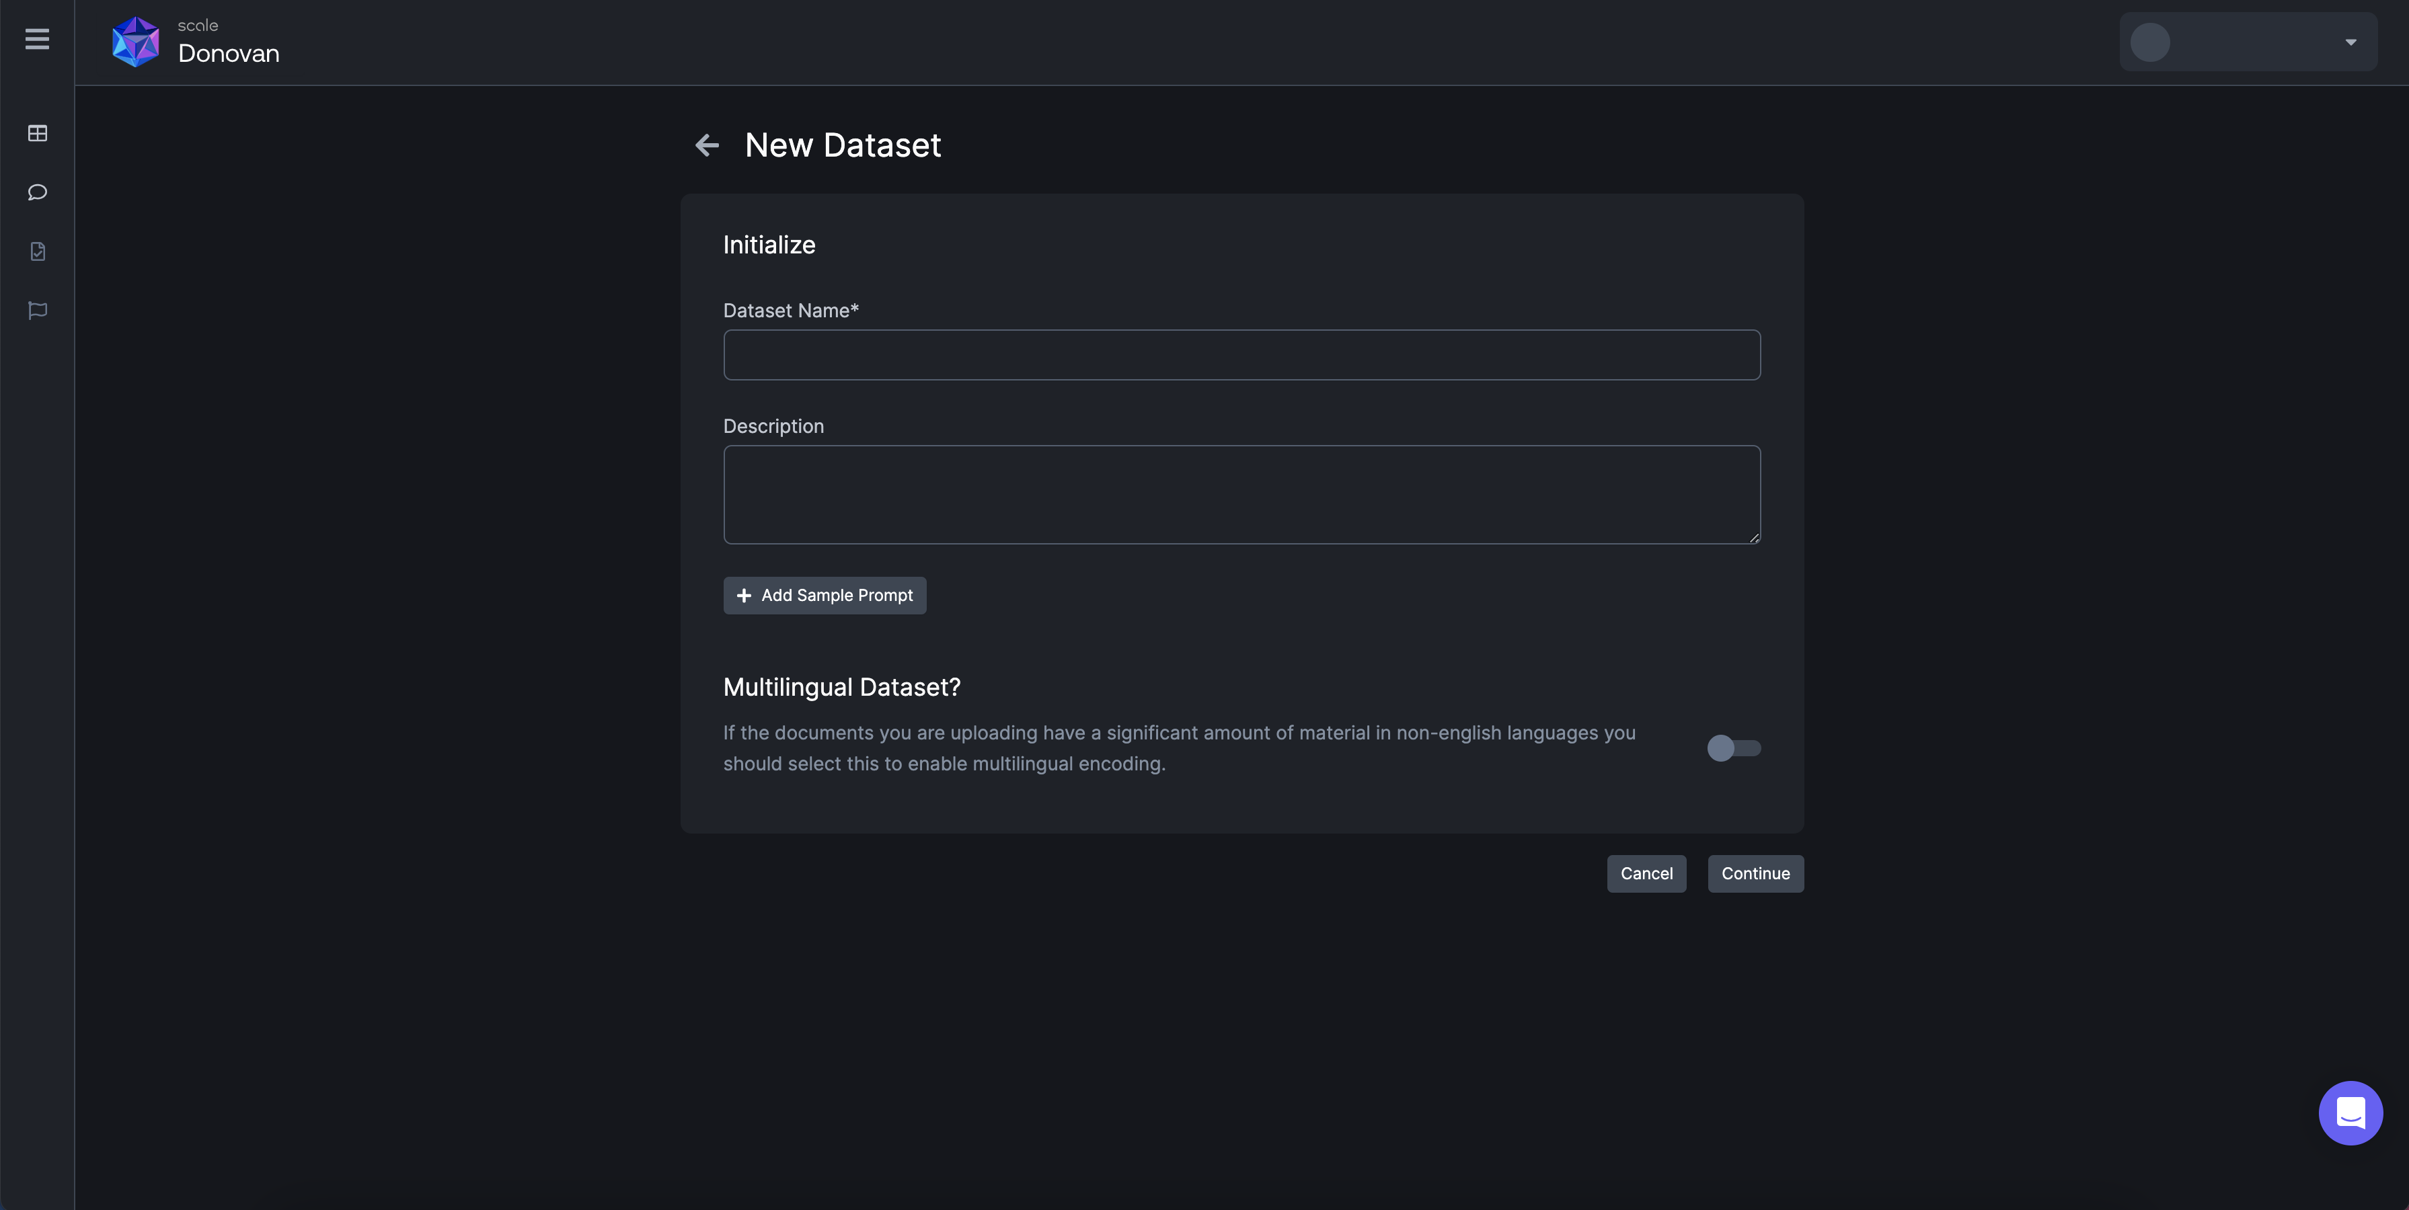Toggle the Multilingual Dataset switch
This screenshot has width=2409, height=1210.
pos(1734,748)
